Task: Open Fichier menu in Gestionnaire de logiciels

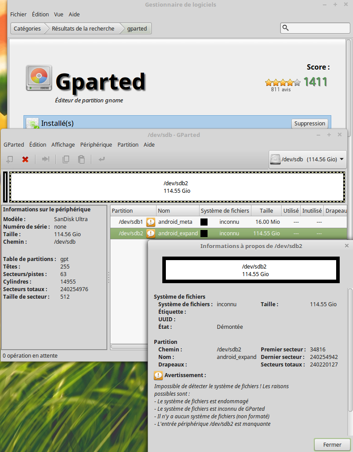Action: 18,15
